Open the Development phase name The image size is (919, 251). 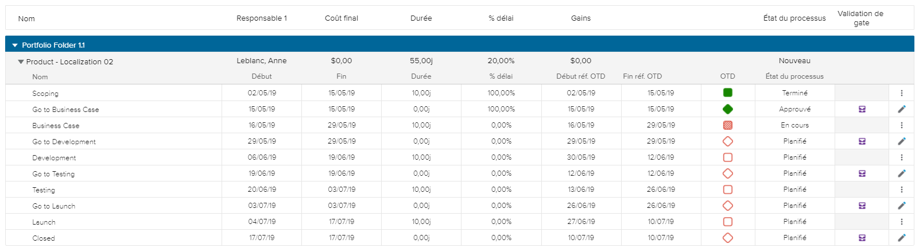(x=54, y=158)
